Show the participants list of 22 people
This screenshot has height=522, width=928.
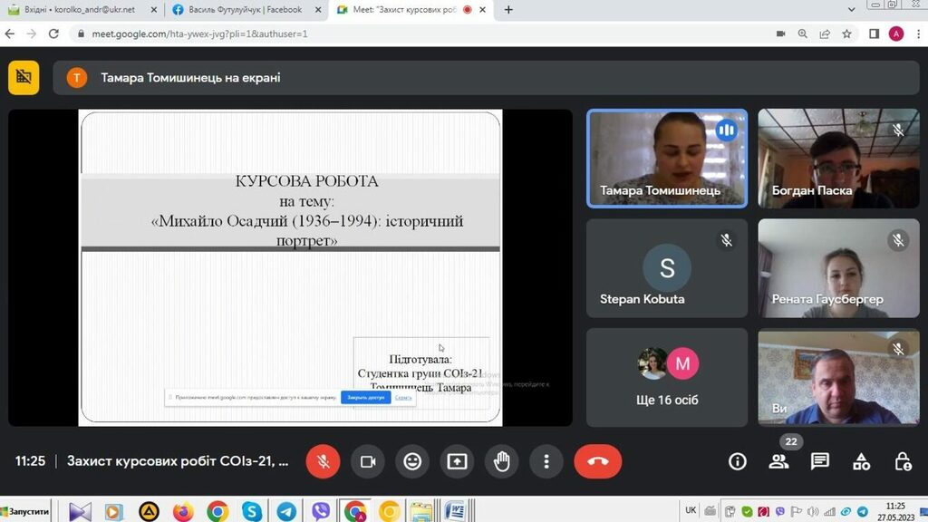[778, 461]
